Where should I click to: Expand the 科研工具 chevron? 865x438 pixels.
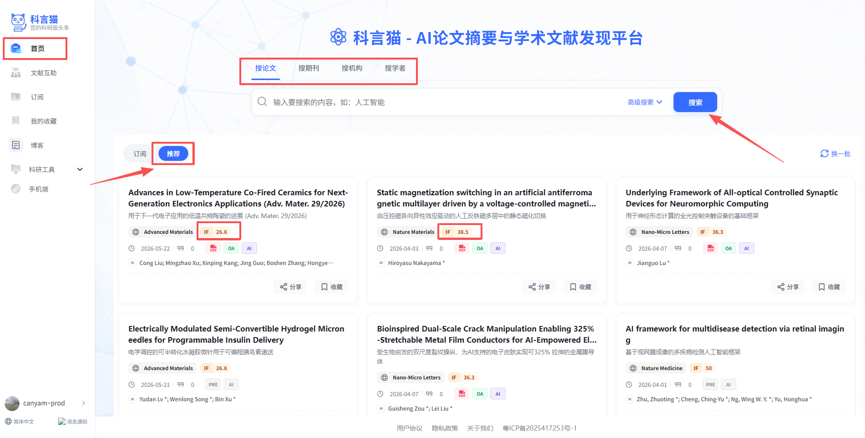[80, 169]
